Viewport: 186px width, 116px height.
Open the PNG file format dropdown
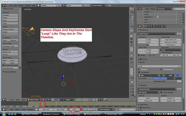click(148, 75)
